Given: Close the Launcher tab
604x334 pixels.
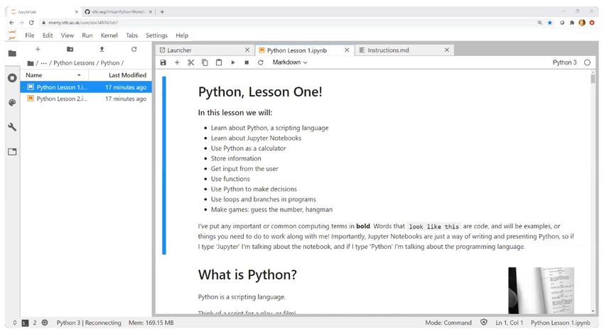Looking at the screenshot, I should point(247,50).
